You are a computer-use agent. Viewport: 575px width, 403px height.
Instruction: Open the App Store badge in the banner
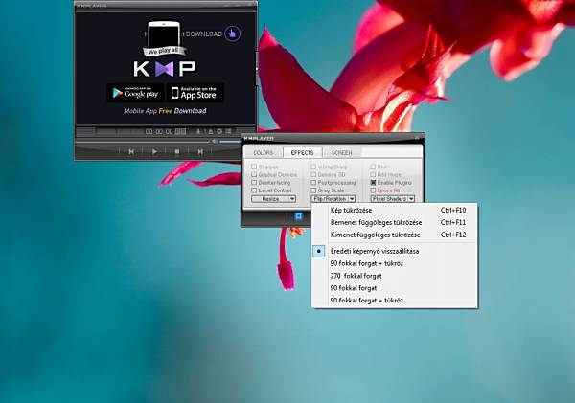click(195, 93)
